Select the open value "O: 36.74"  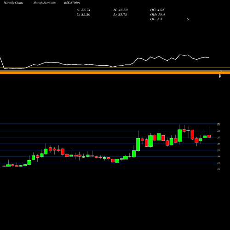coord(83,10)
